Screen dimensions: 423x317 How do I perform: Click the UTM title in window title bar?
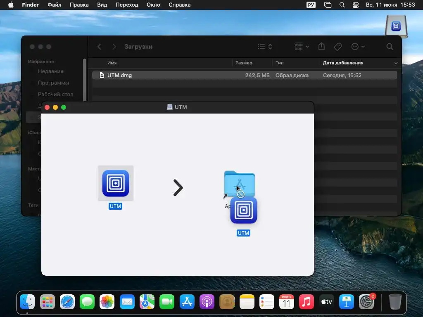tap(181, 107)
